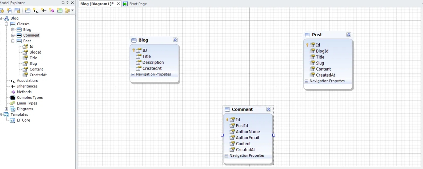This screenshot has width=423, height=169.
Task: Collapse Navigation Properties in Post entity
Action: [x=306, y=81]
